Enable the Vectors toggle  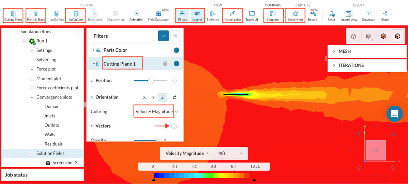pyautogui.click(x=175, y=126)
